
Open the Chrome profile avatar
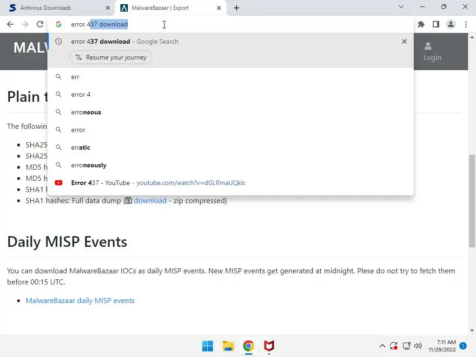[451, 24]
